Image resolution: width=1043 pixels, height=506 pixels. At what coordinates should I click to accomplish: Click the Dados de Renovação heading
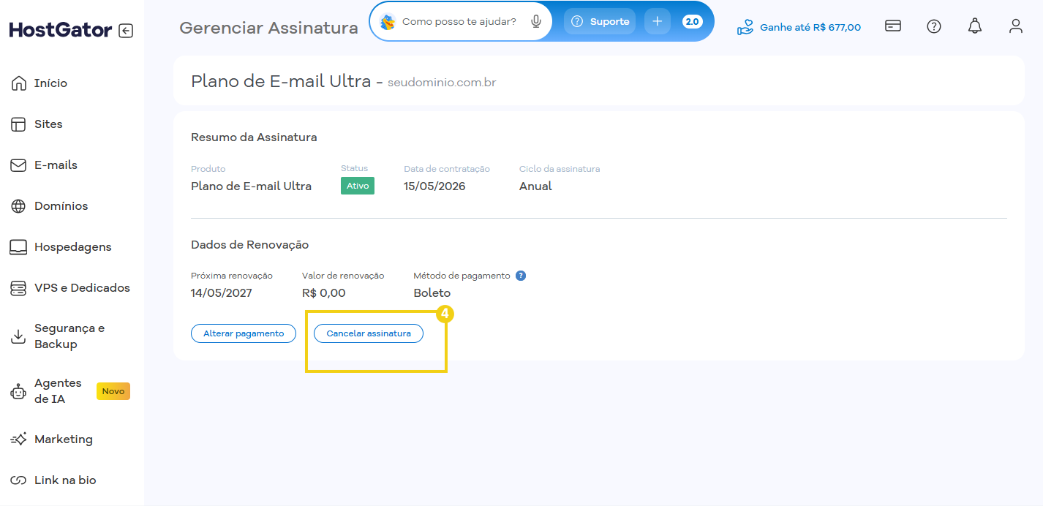click(249, 244)
